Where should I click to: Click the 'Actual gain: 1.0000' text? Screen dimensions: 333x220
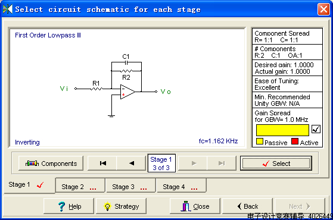coord(282,71)
